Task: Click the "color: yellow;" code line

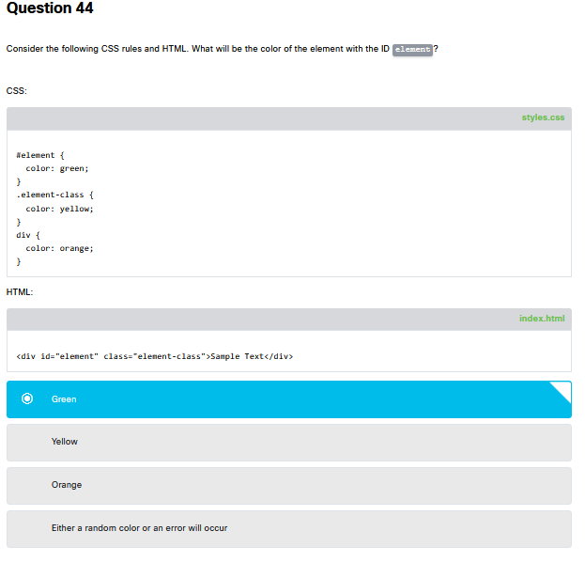Action: 59,209
